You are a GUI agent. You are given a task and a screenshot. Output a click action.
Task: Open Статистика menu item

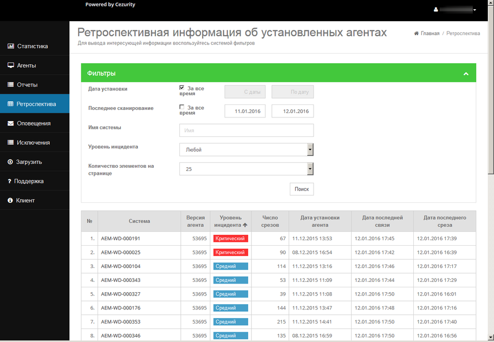point(35,46)
